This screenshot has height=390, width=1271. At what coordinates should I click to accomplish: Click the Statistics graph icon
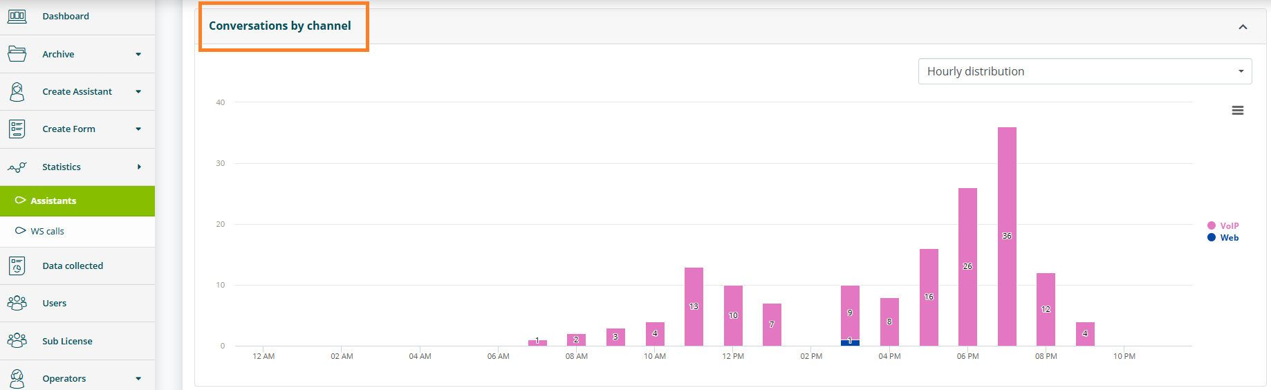pos(17,167)
